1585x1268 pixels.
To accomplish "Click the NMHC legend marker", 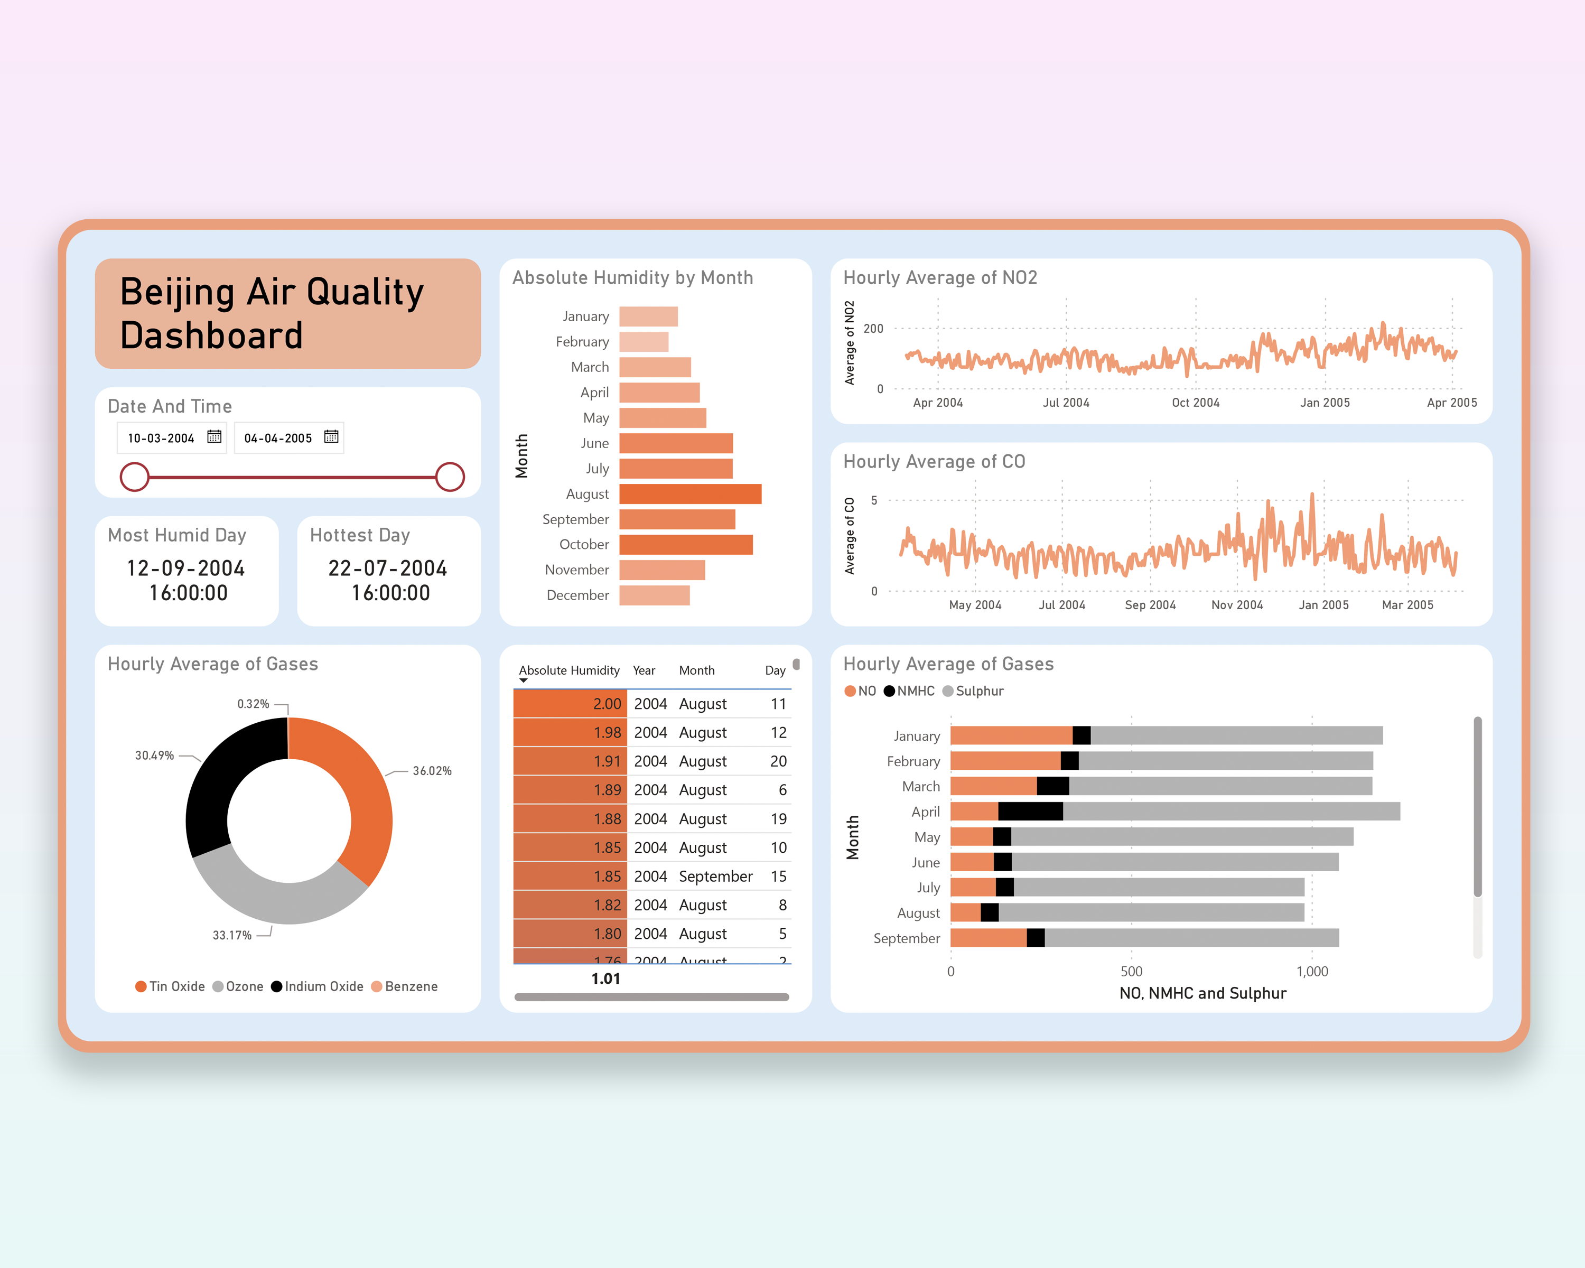I will (x=889, y=691).
